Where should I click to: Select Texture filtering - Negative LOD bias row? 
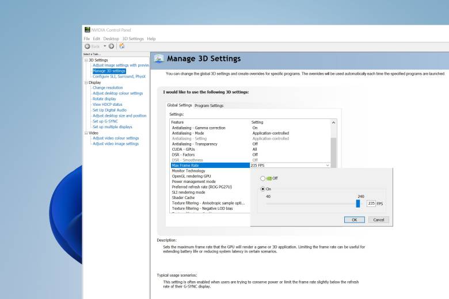(x=210, y=209)
